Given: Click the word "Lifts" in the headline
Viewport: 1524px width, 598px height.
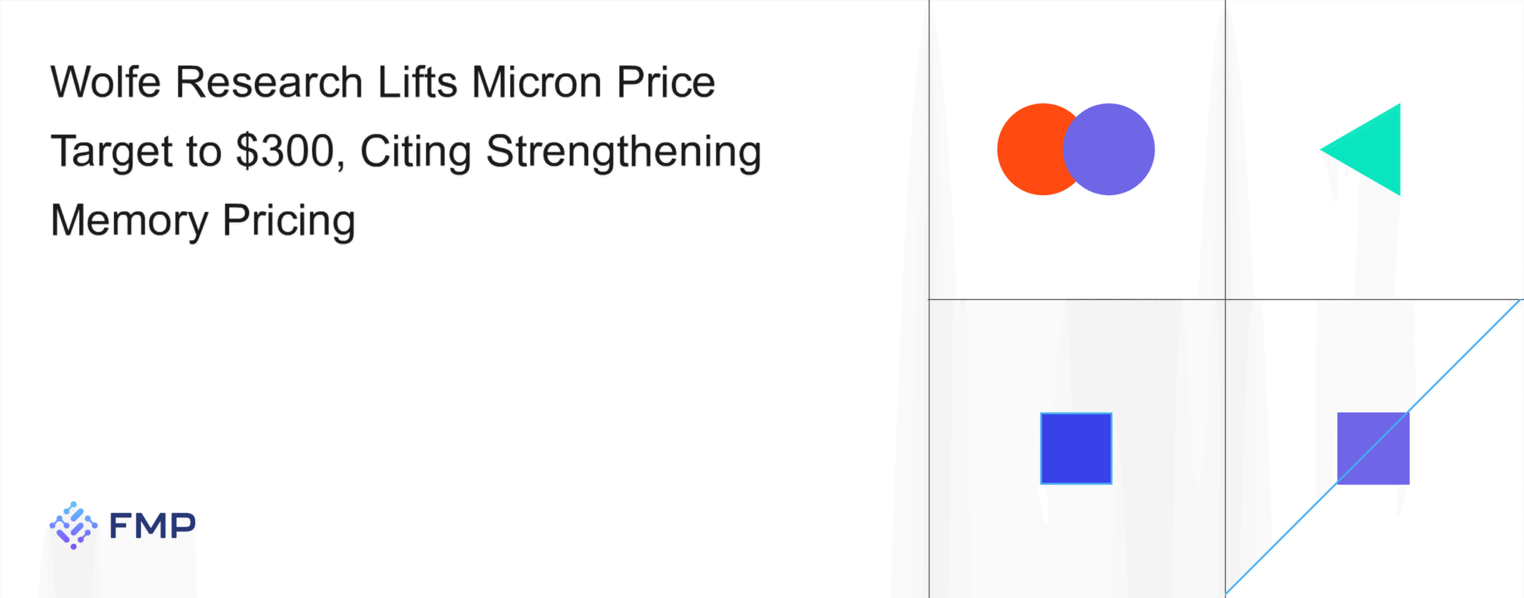Looking at the screenshot, I should [x=417, y=82].
